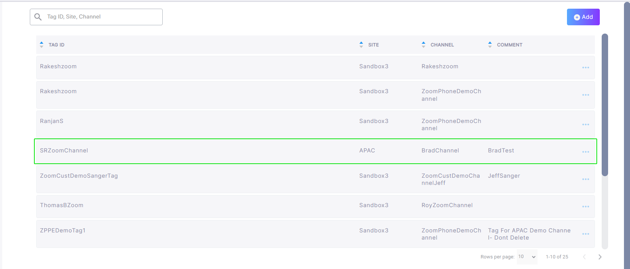
Task: Sort by the COMMENT column arrows
Action: (x=490, y=45)
